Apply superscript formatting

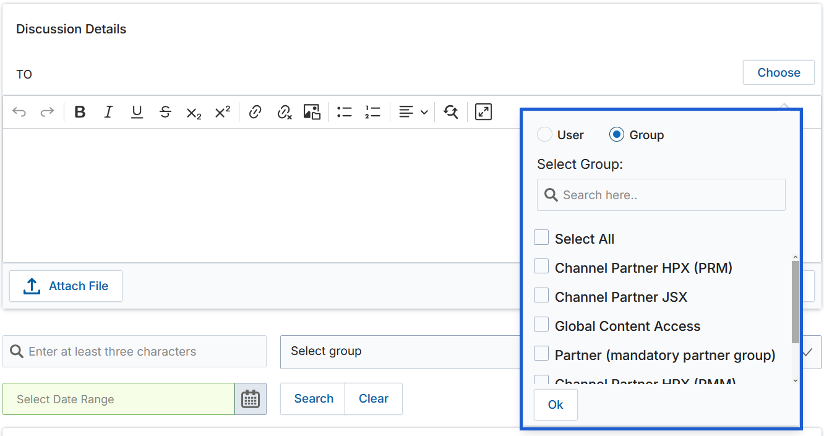pyautogui.click(x=222, y=112)
